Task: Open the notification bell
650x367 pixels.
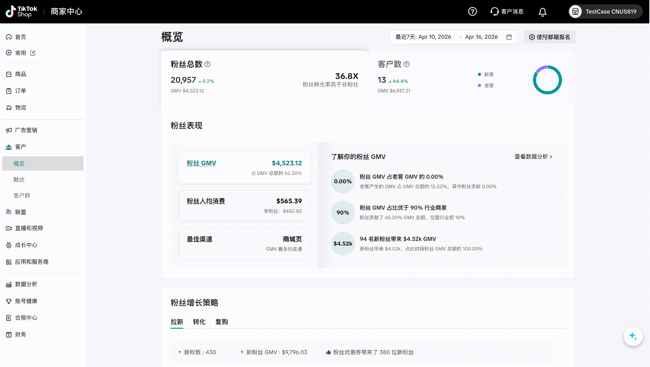Action: (542, 12)
